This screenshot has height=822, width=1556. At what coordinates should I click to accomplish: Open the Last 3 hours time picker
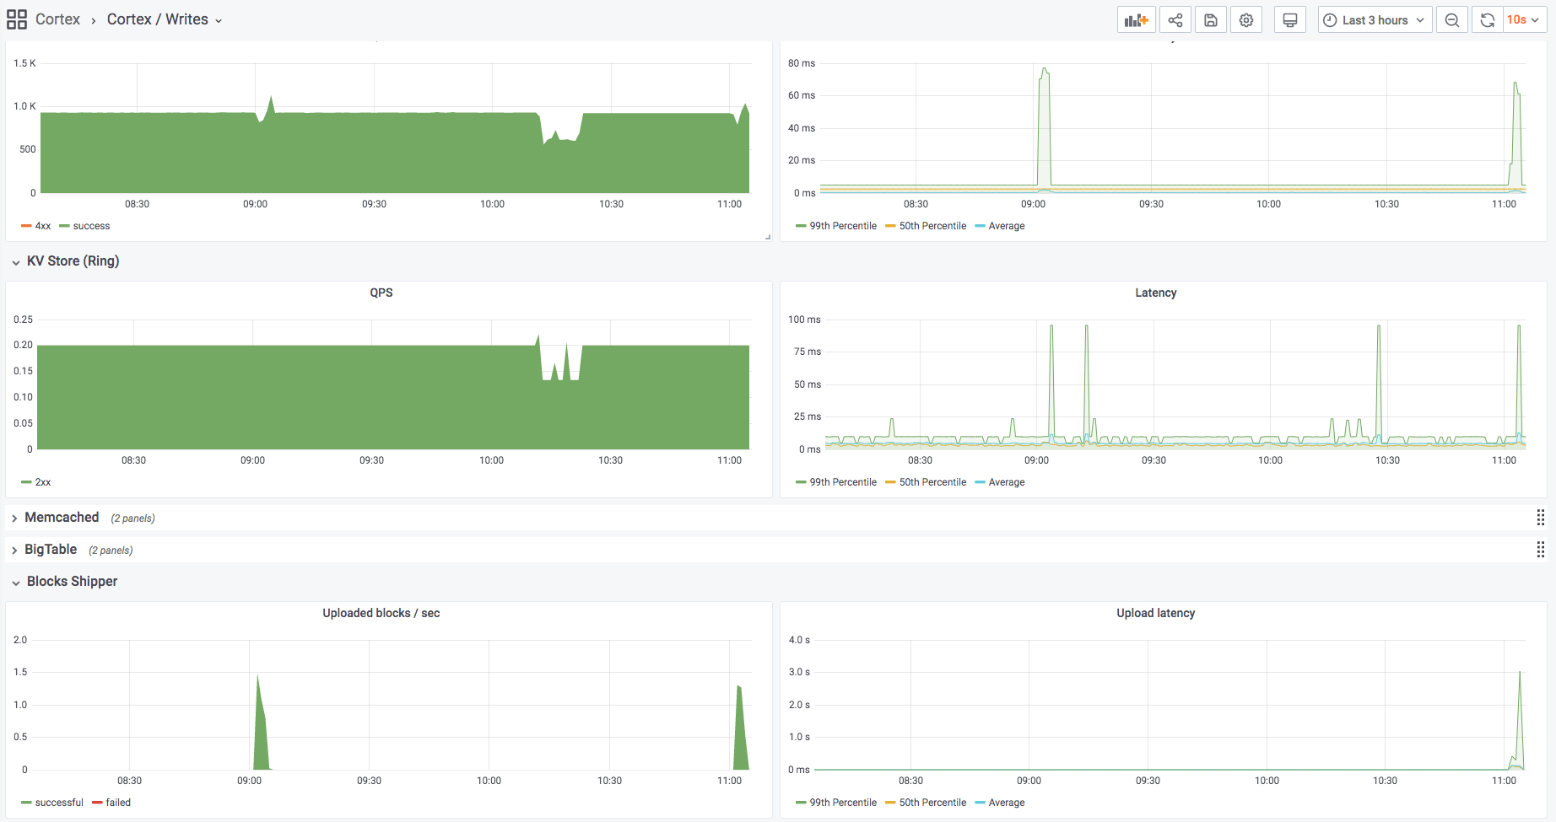click(1375, 20)
